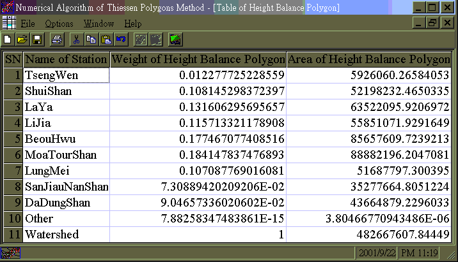Select the MoaTourShan station cell
Screen dimensions: 458x262
tap(67, 155)
